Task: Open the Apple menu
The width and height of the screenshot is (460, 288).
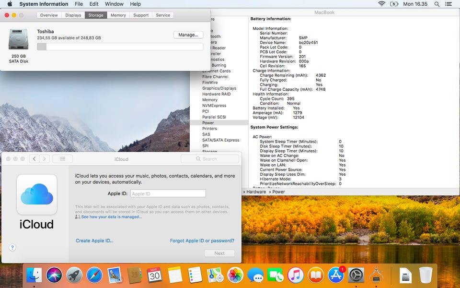Action: [10, 4]
